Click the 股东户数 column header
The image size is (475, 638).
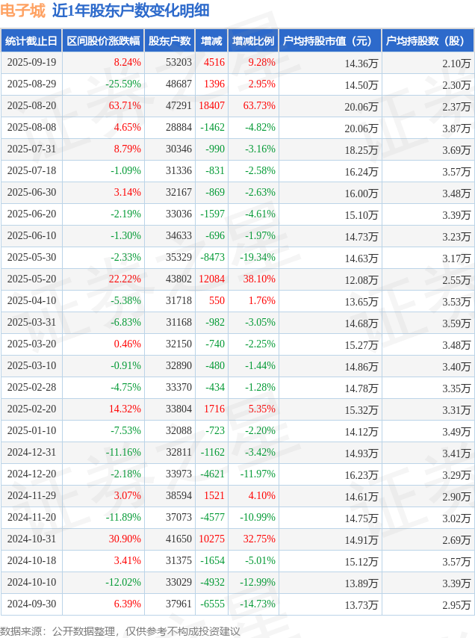pos(169,41)
